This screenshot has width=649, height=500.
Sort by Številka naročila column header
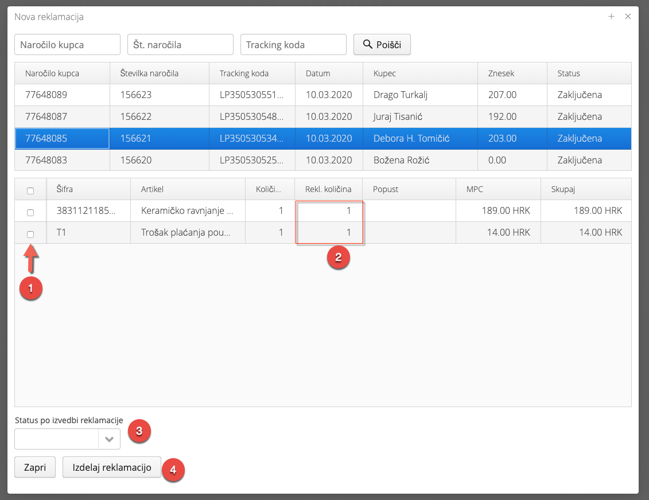tap(160, 73)
